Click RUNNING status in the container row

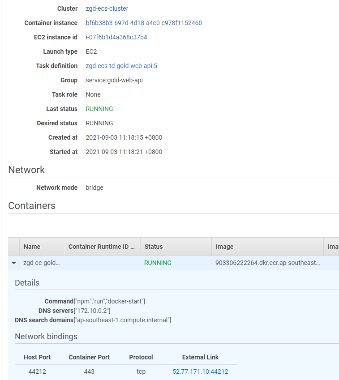point(158,263)
